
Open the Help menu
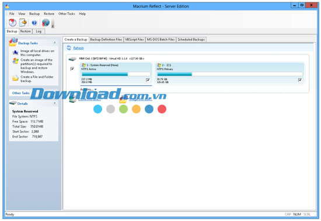[82, 13]
